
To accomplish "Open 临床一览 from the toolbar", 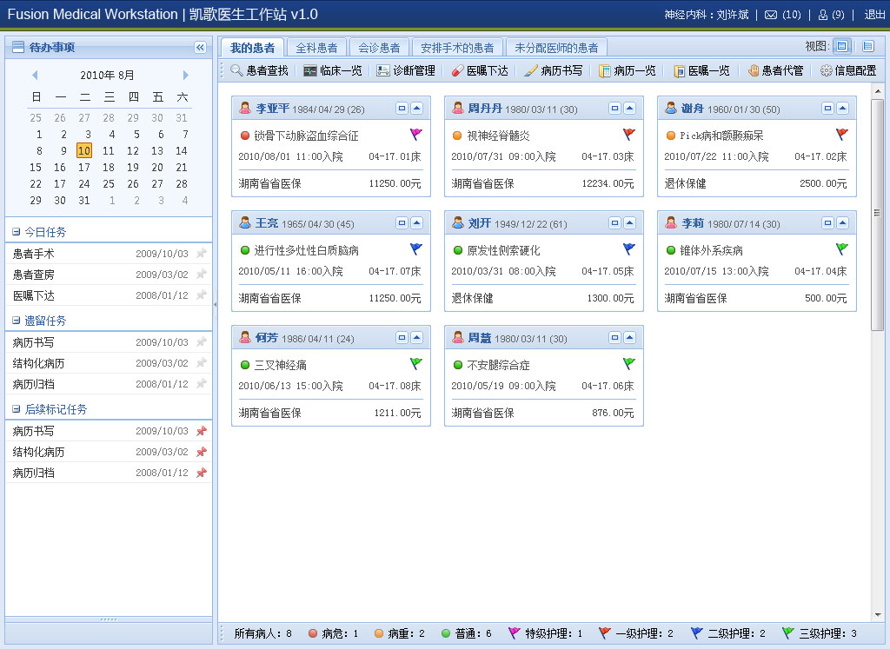I will pos(333,70).
